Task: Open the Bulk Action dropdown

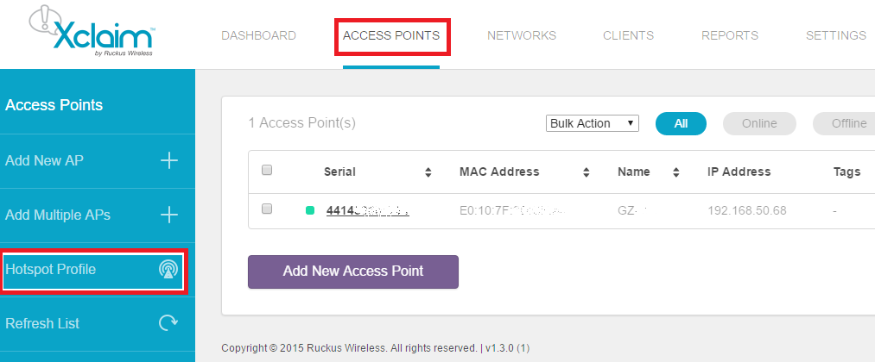Action: [592, 123]
